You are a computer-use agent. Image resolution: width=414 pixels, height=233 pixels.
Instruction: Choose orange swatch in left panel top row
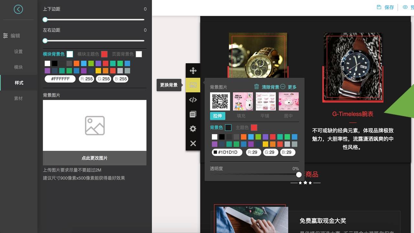point(76,63)
